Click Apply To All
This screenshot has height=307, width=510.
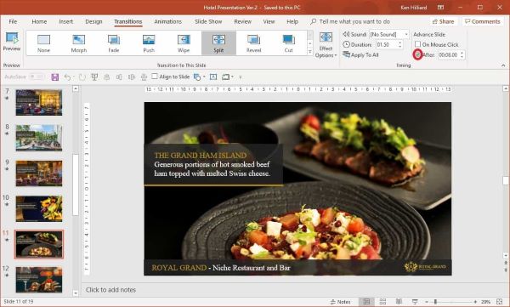tap(361, 54)
